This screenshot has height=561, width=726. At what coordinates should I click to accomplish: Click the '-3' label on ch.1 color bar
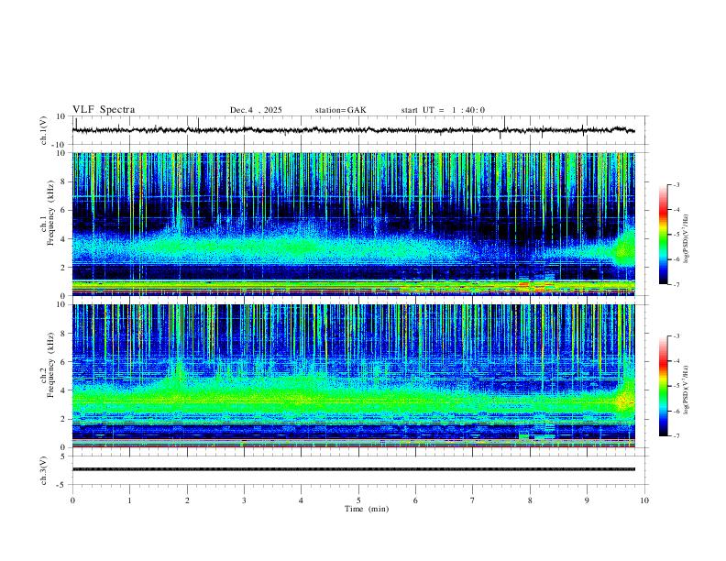click(676, 184)
